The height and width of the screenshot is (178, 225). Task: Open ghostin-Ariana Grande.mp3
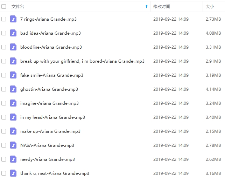pyautogui.click(x=49, y=89)
